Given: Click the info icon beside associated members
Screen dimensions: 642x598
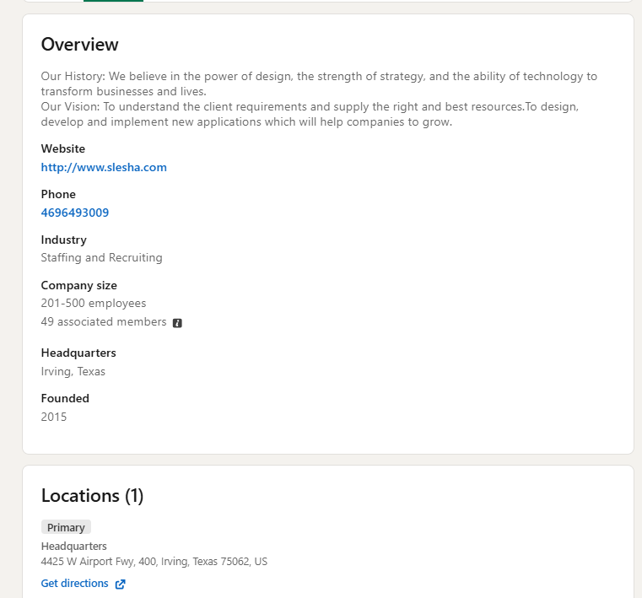Looking at the screenshot, I should click(177, 323).
